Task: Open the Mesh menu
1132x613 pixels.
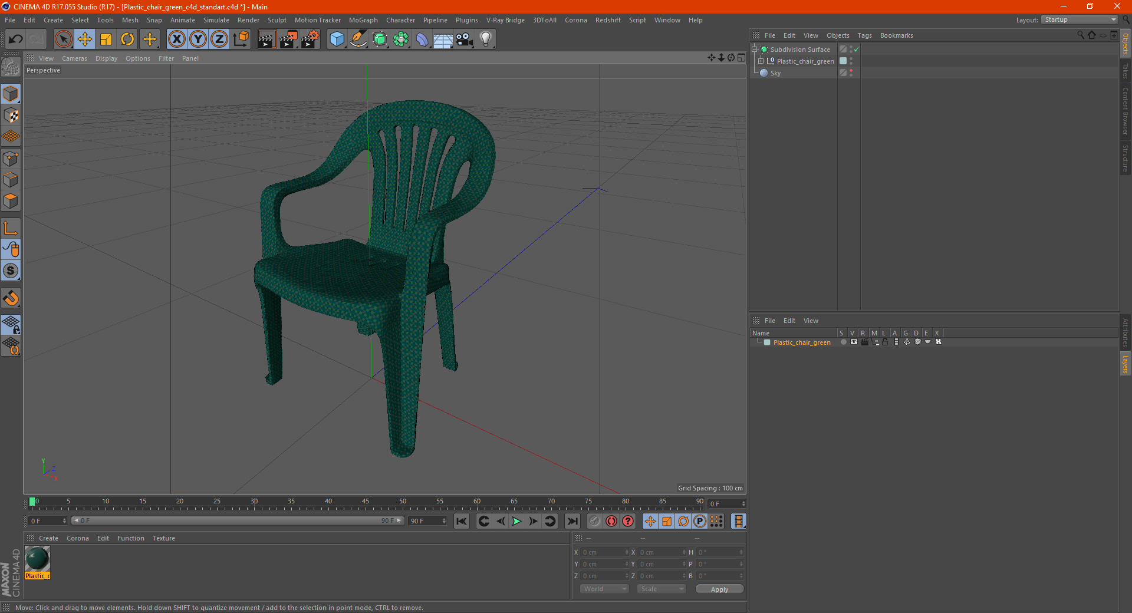Action: tap(130, 20)
